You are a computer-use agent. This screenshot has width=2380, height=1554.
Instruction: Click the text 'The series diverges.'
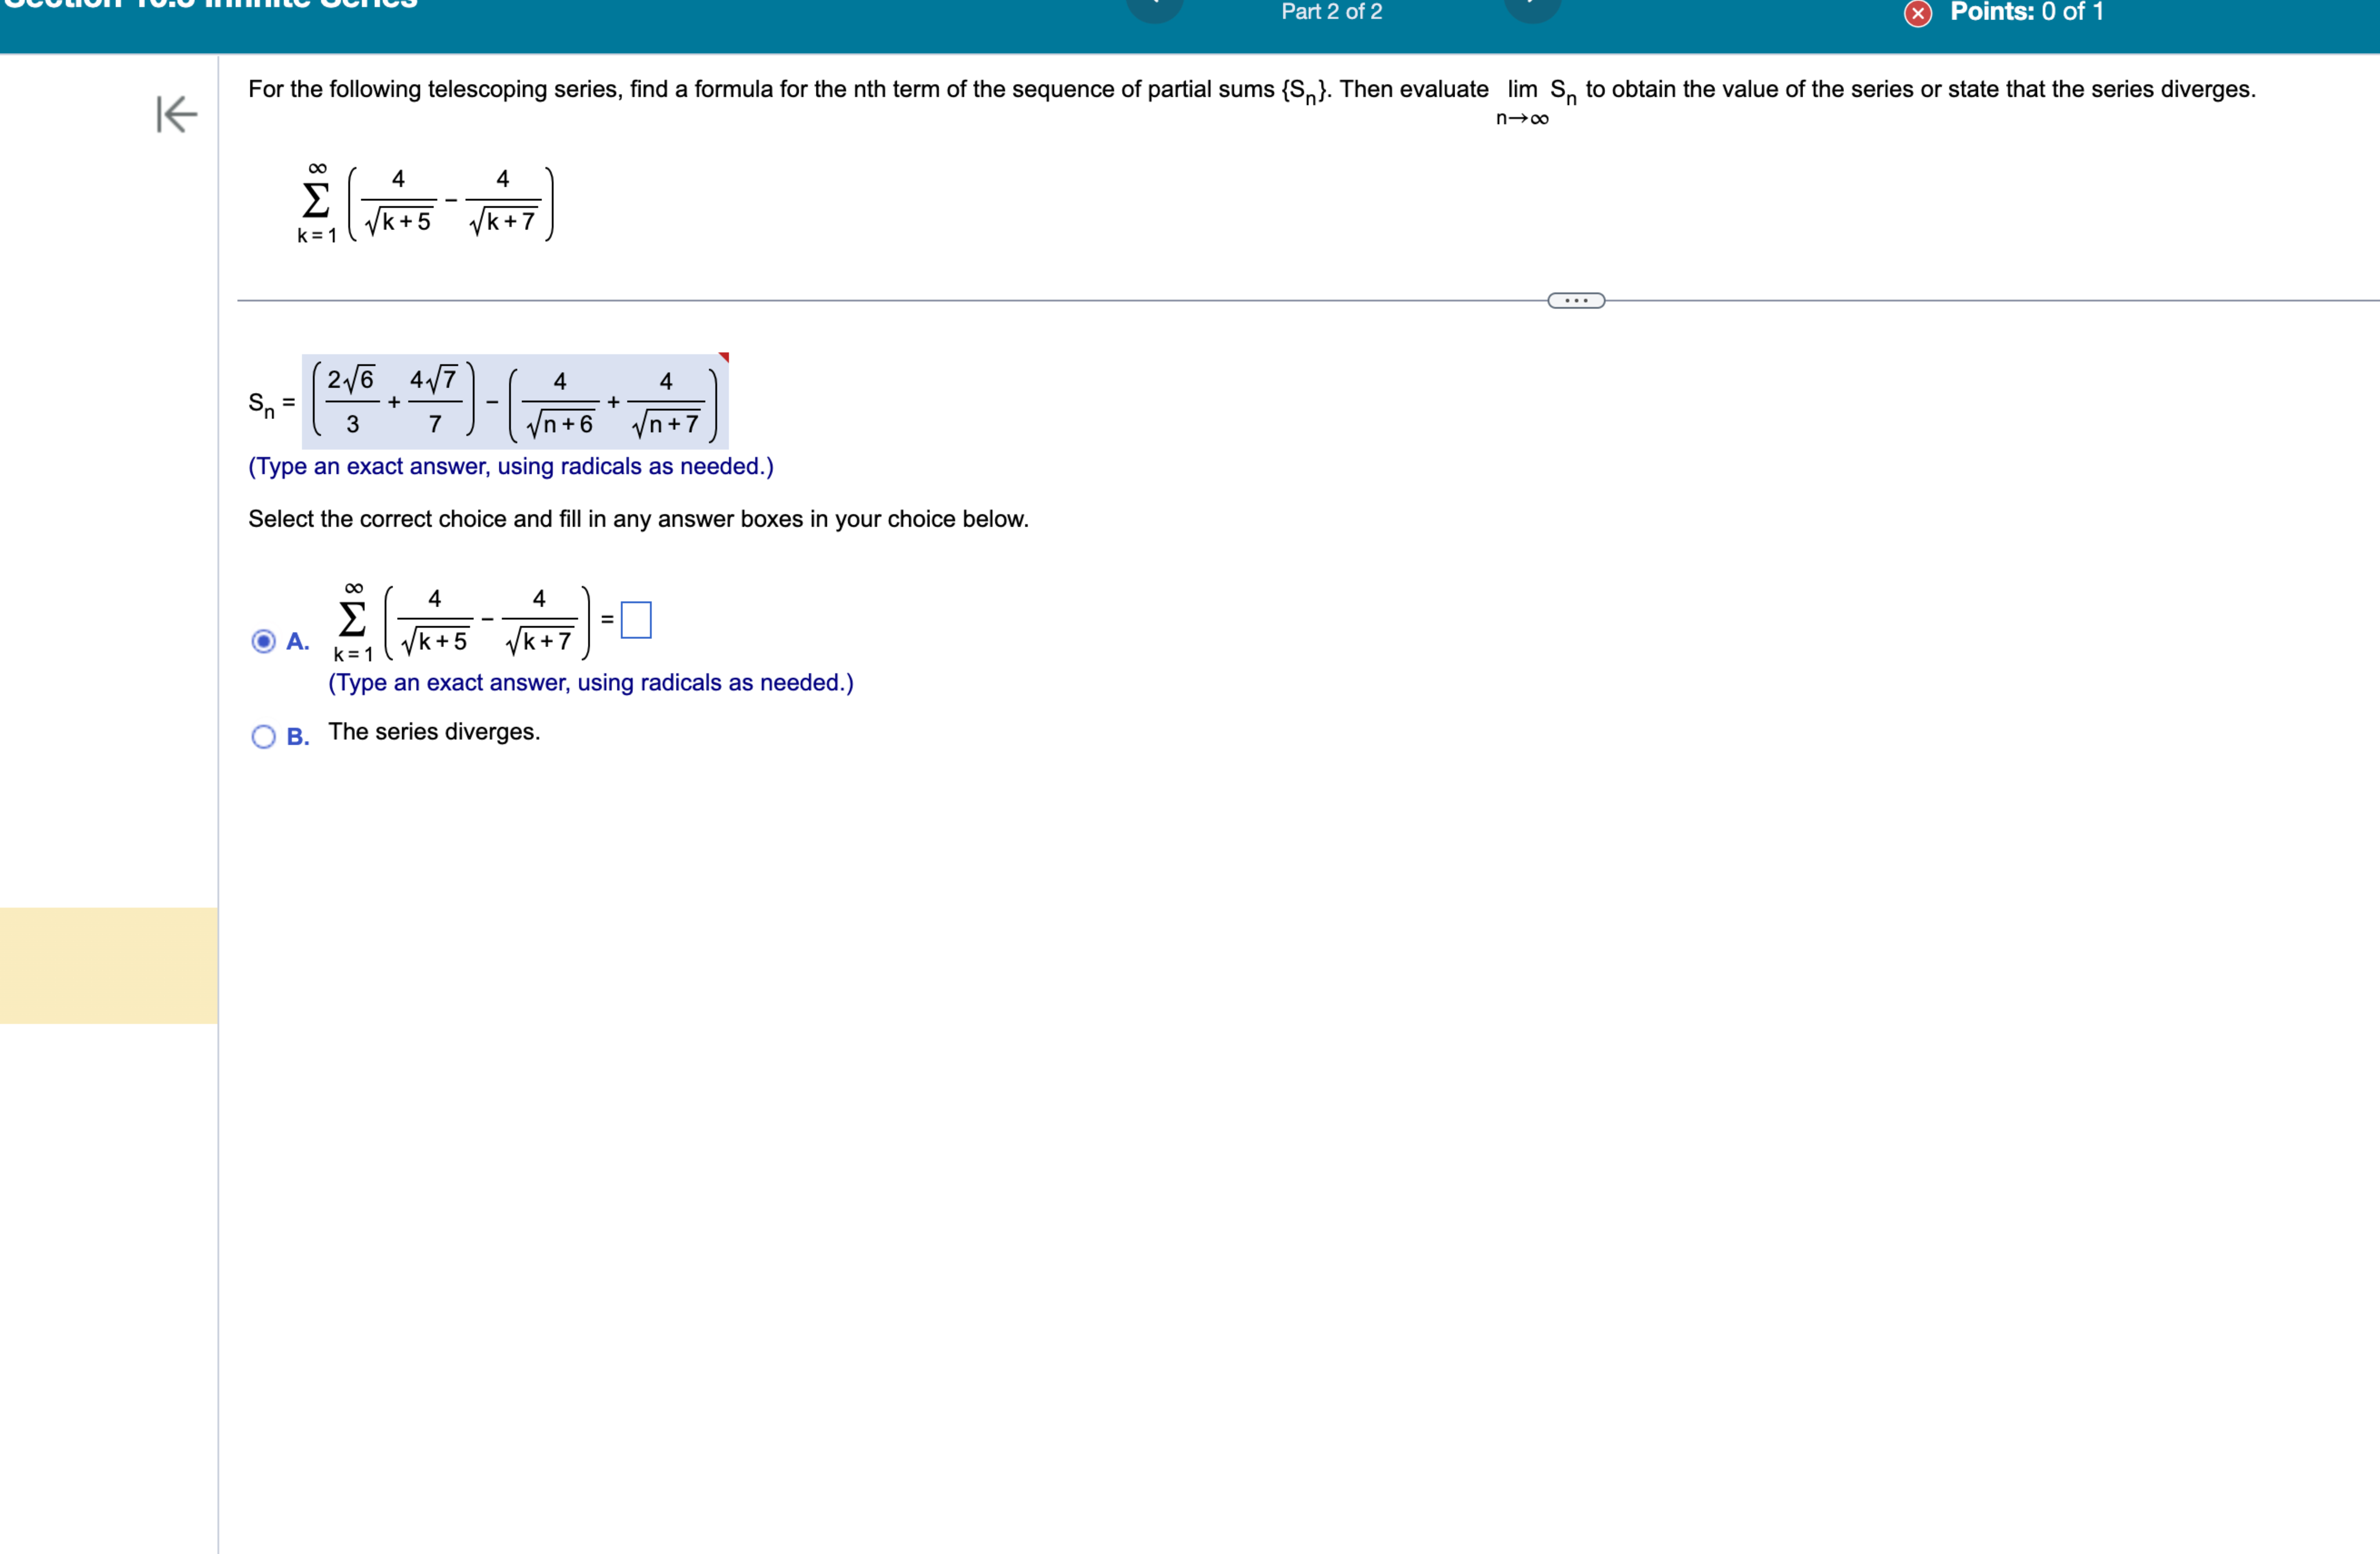434,731
